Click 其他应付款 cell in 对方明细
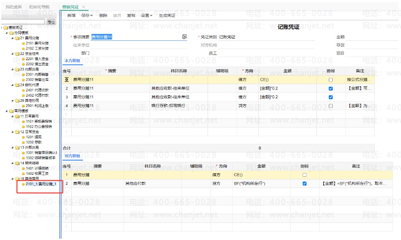The width and height of the screenshot is (401, 240). [153, 183]
